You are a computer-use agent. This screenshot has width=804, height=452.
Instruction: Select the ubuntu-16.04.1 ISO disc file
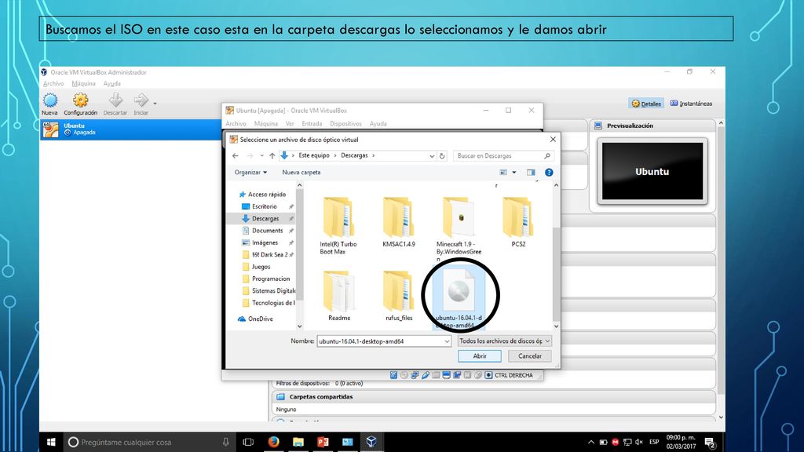coord(459,298)
